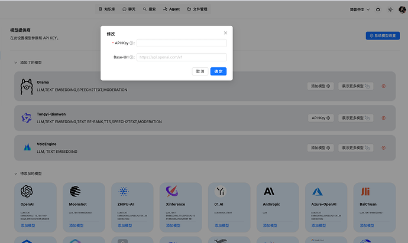This screenshot has height=243, width=408.
Task: Click the Moonshot logo icon
Action: 75,191
